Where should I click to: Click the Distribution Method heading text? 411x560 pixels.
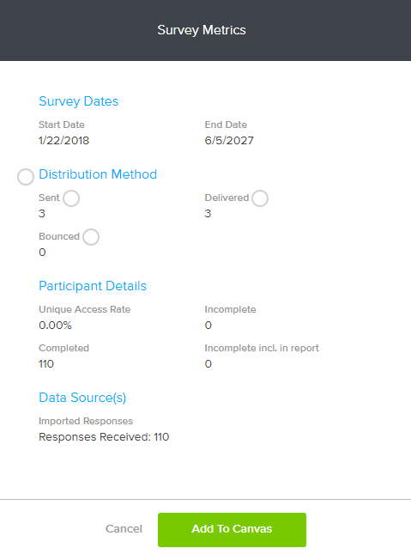coord(98,174)
